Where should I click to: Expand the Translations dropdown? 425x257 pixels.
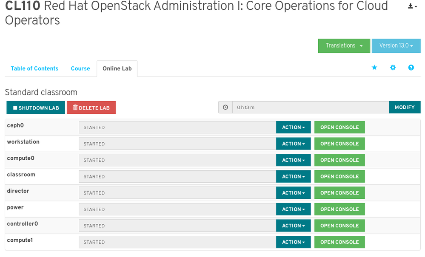344,46
